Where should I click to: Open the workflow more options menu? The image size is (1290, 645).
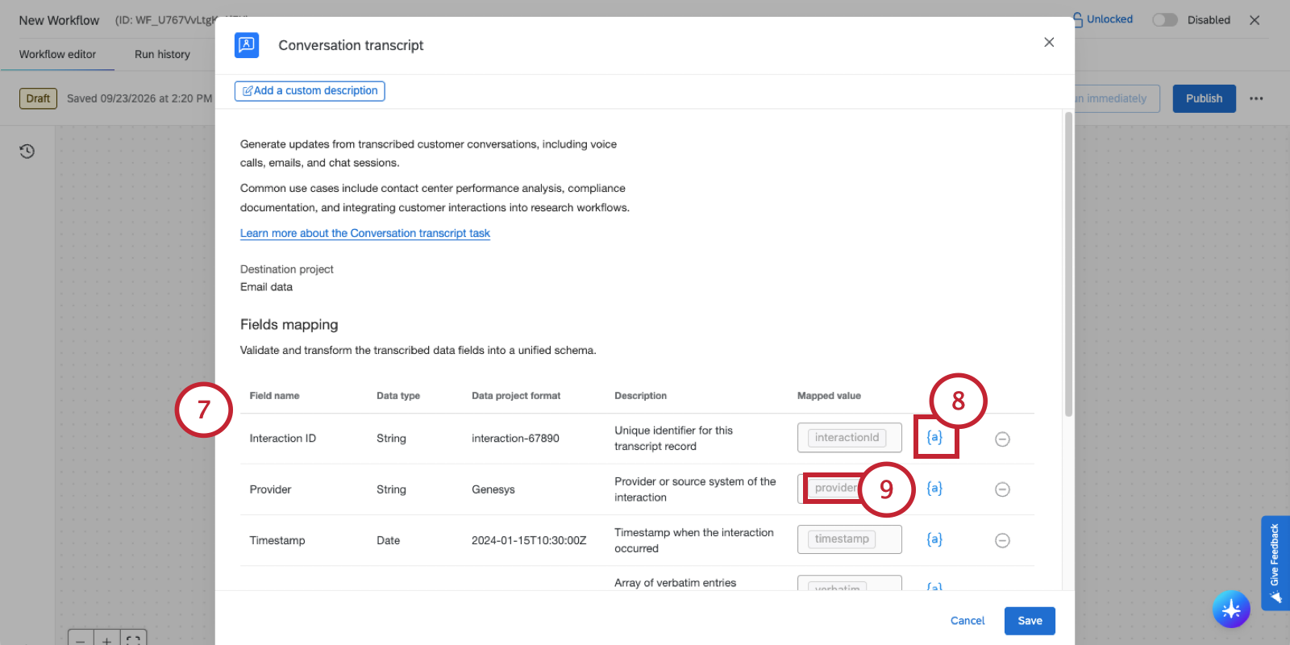[x=1256, y=98]
